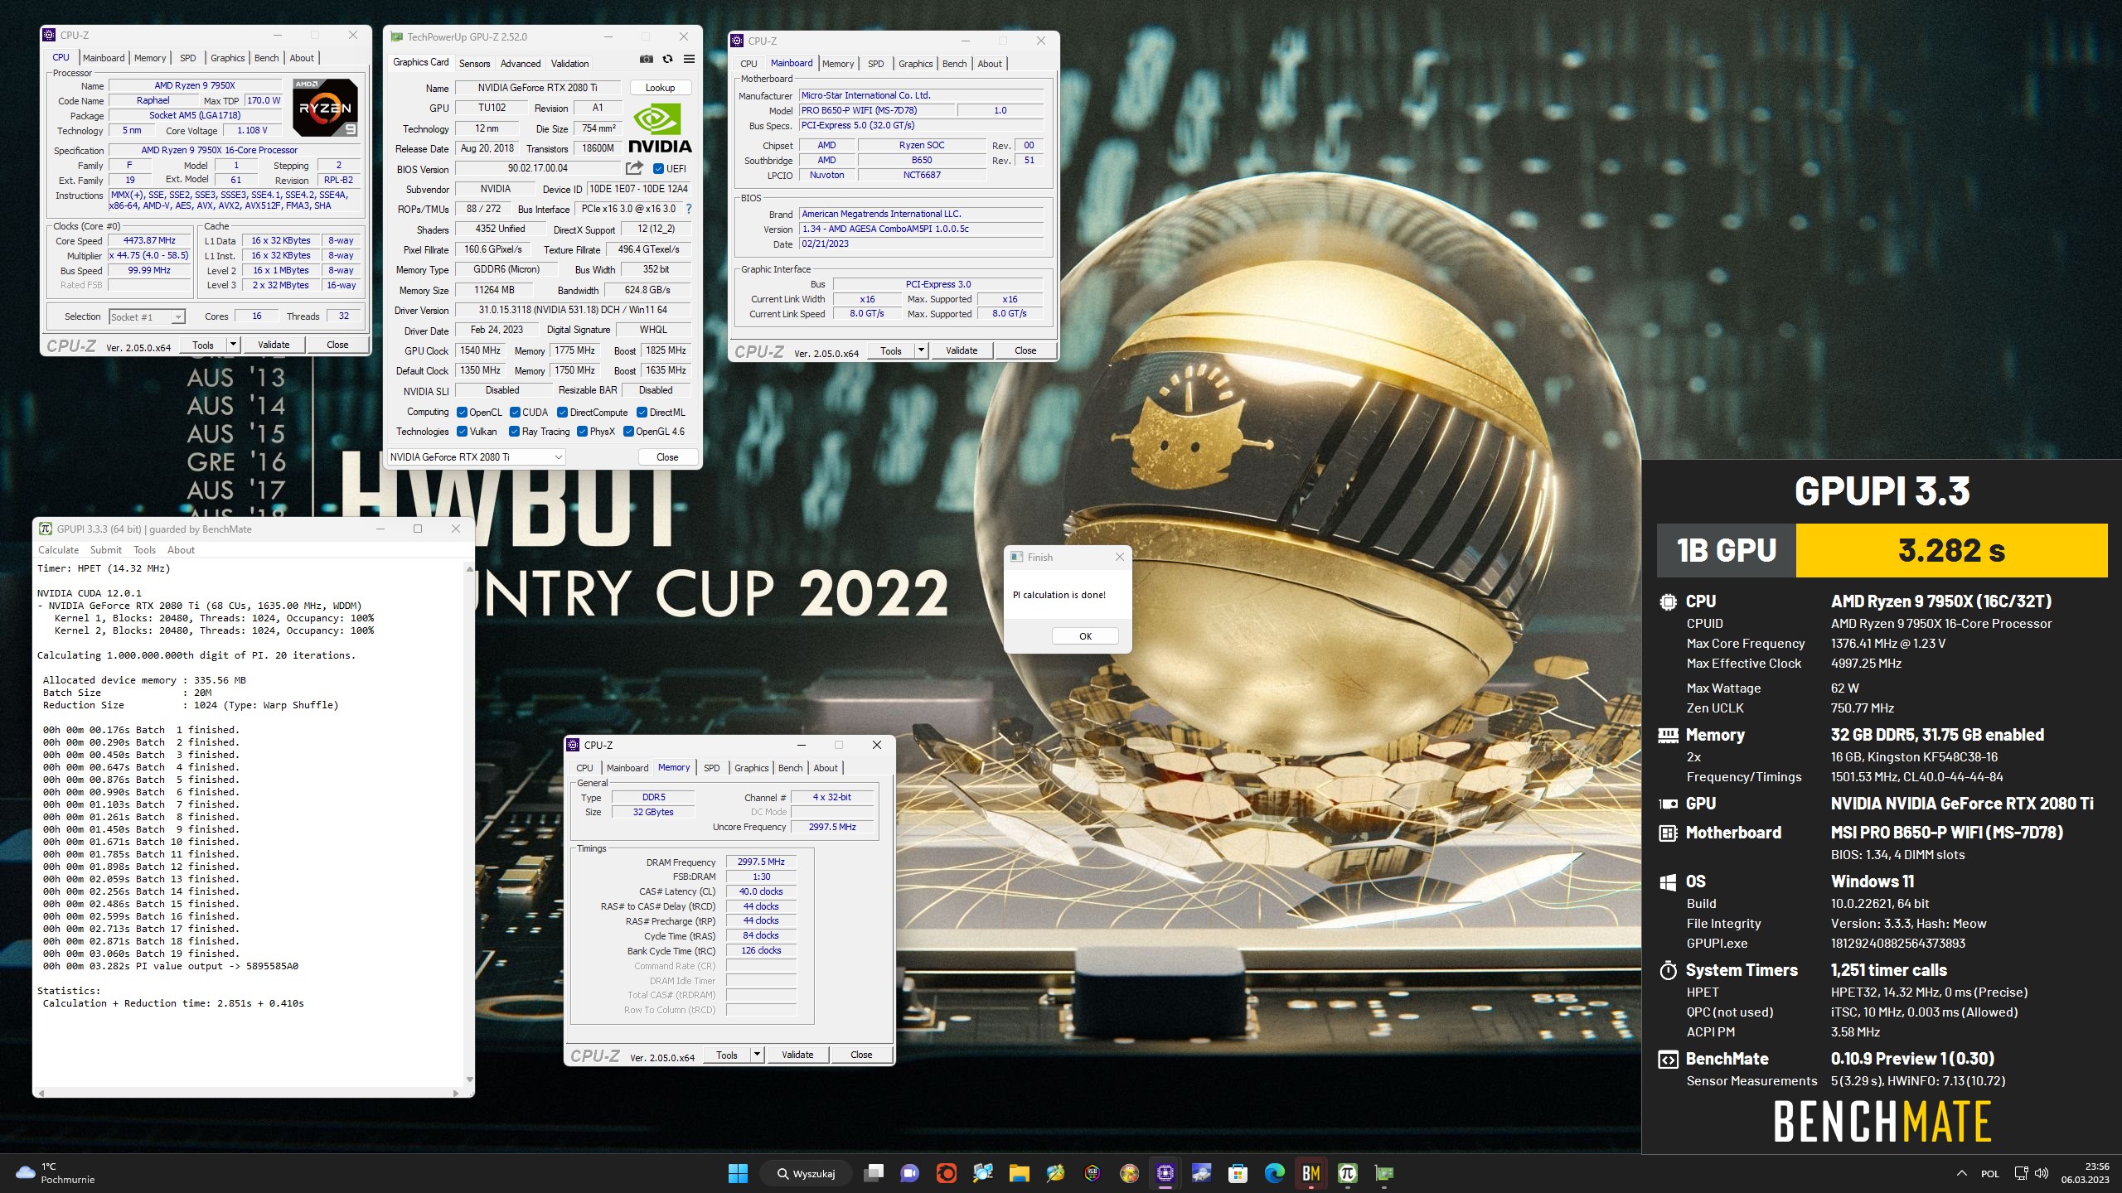Image resolution: width=2122 pixels, height=1193 pixels.
Task: Open the Tools menu in GPUPI
Action: pyautogui.click(x=144, y=550)
